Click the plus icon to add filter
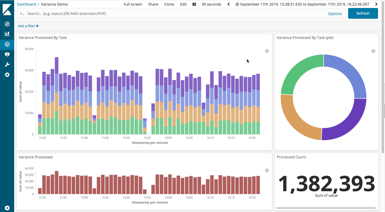This screenshot has width=385, height=212. (x=37, y=26)
